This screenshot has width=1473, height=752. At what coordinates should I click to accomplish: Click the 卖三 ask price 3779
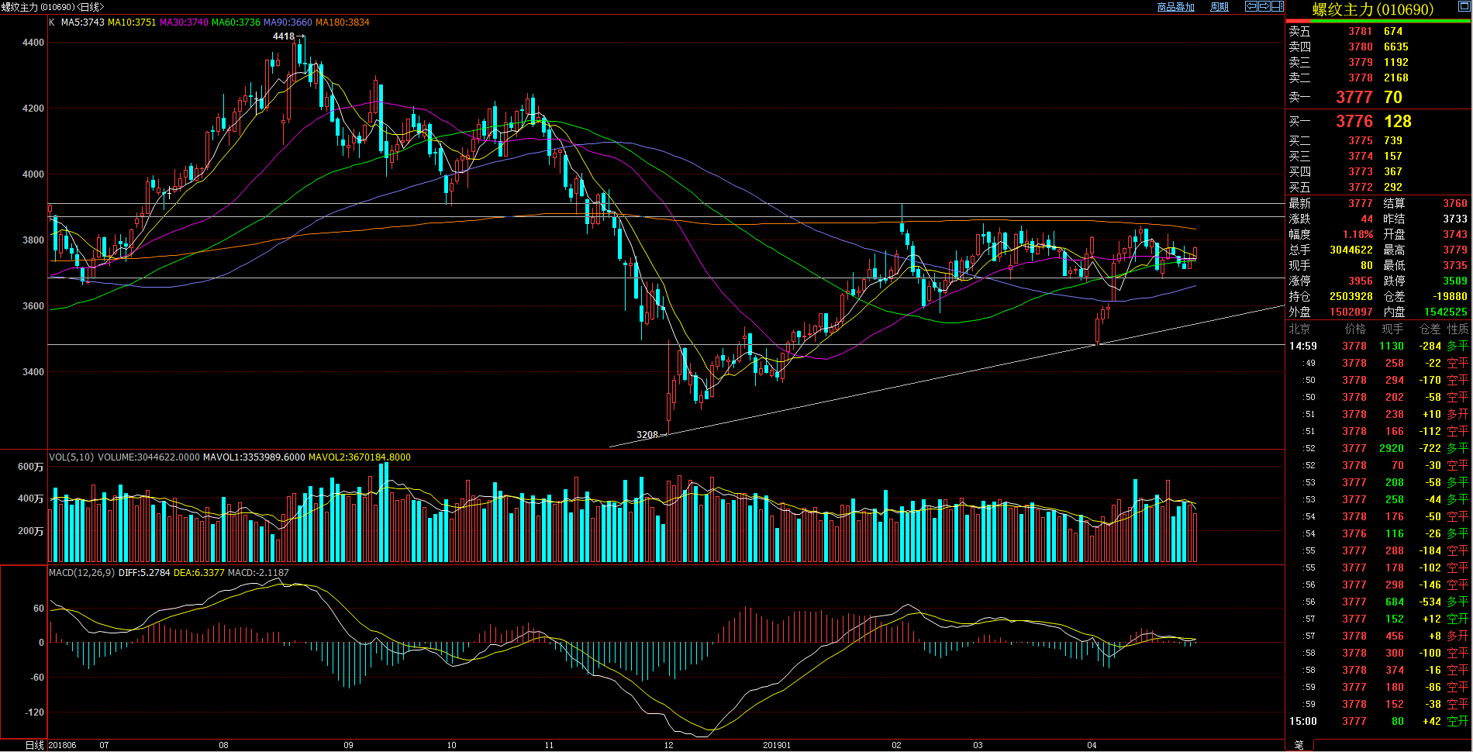pos(1360,63)
